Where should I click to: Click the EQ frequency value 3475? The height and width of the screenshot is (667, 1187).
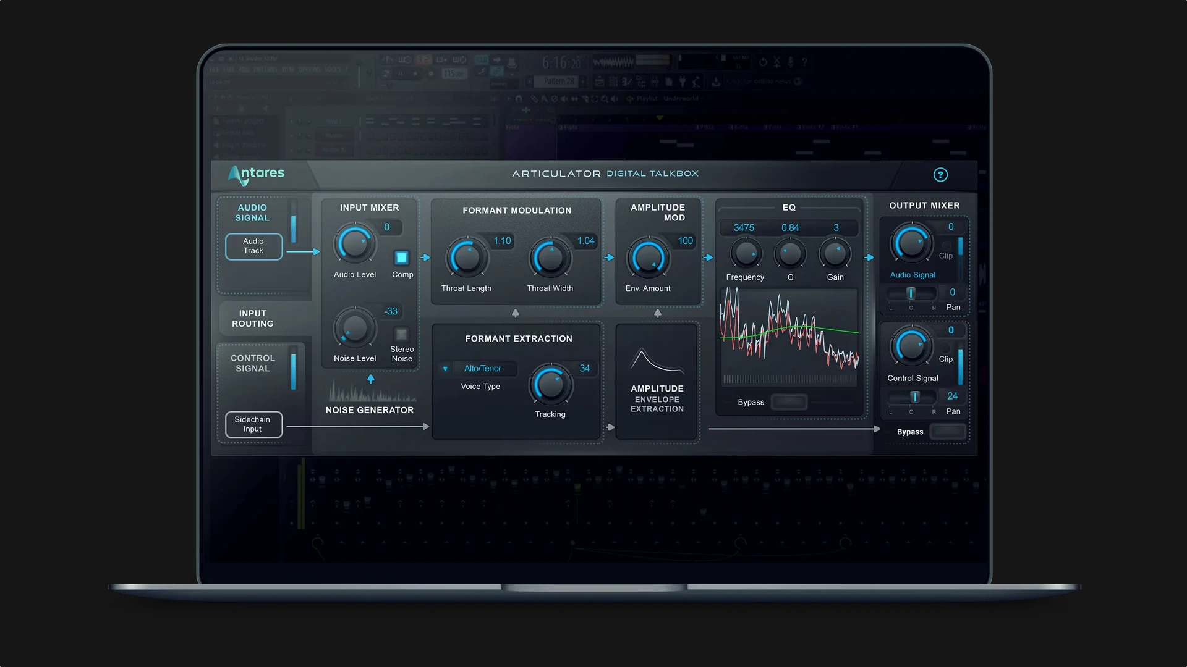[744, 228]
